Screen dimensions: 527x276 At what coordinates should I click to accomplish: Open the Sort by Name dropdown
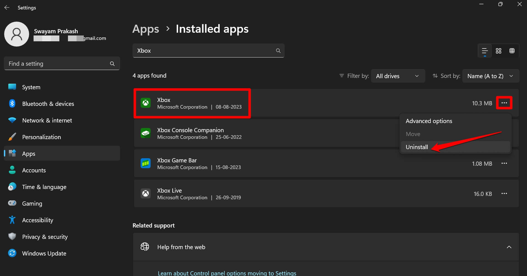[490, 76]
